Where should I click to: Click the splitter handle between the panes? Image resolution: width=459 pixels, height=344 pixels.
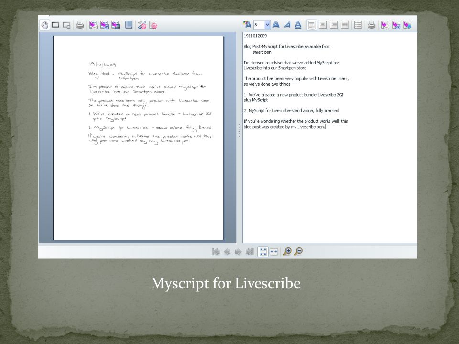239,130
